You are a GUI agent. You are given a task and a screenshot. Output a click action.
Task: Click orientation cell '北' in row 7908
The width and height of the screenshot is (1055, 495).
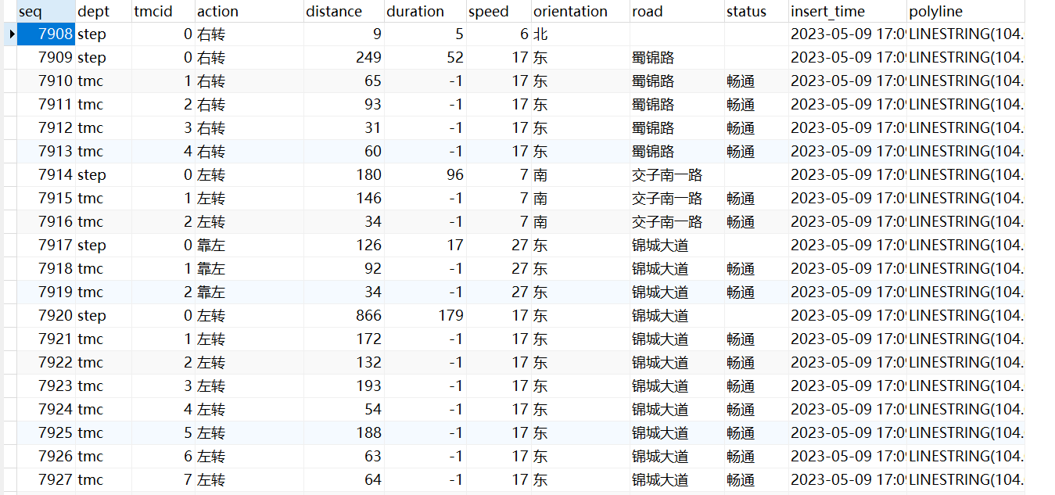pos(581,34)
